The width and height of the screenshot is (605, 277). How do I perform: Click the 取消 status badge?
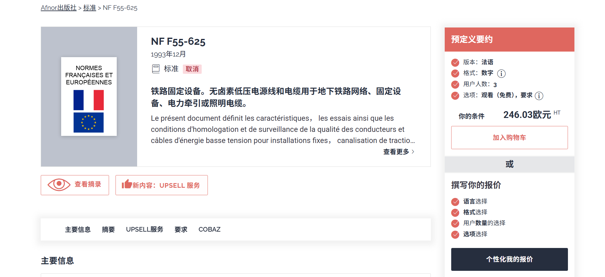[x=192, y=69]
